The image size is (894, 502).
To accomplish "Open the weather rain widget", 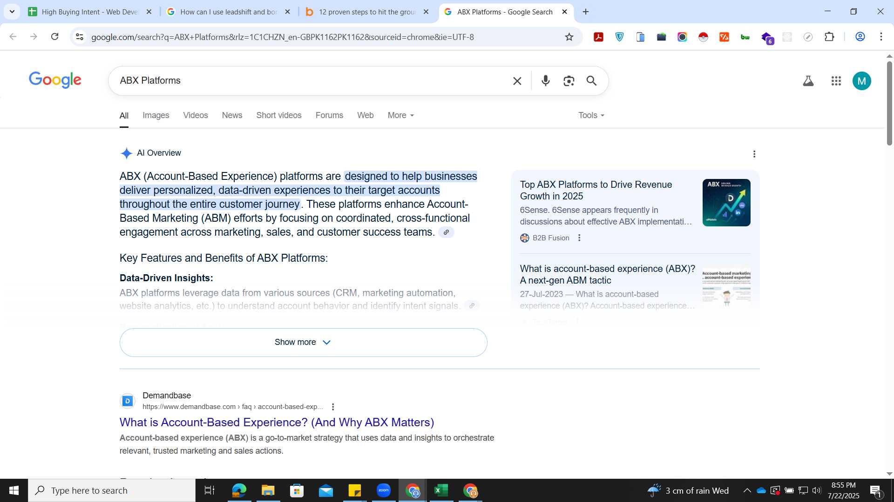I will (688, 490).
